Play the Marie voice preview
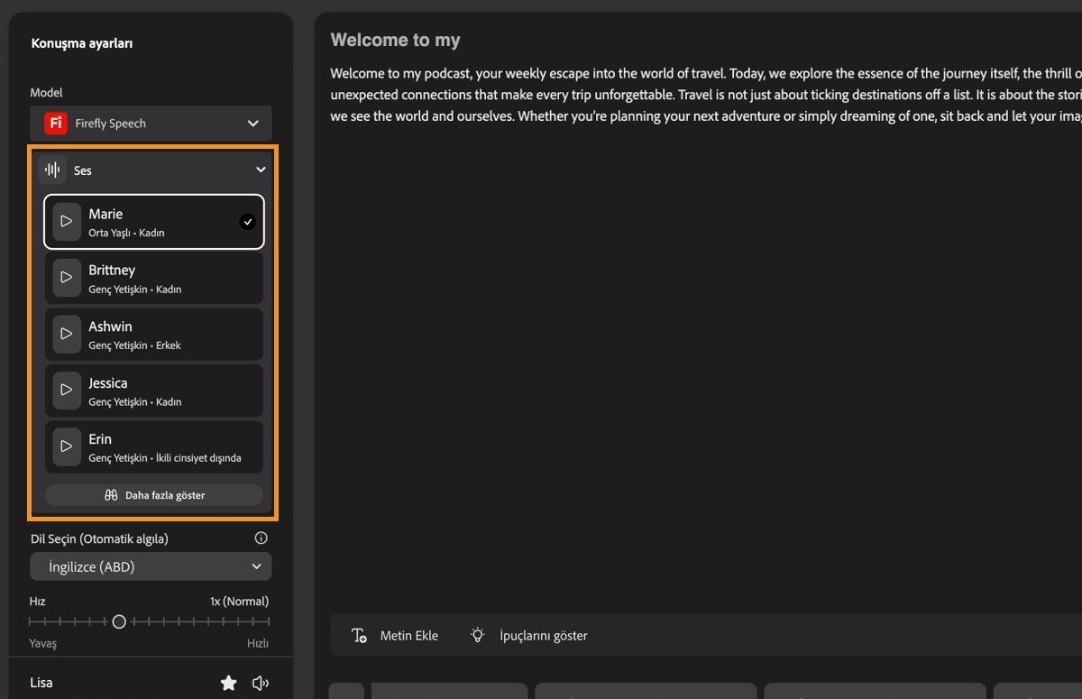This screenshot has width=1082, height=699. point(66,222)
